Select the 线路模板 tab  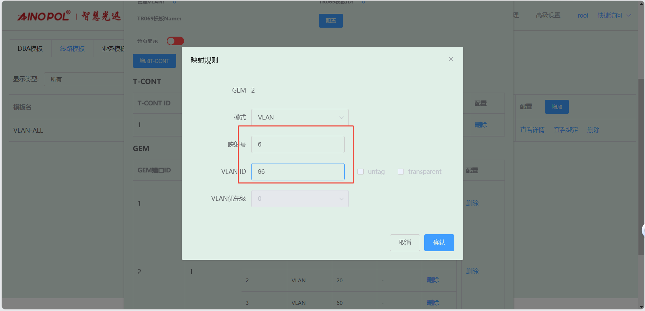72,49
